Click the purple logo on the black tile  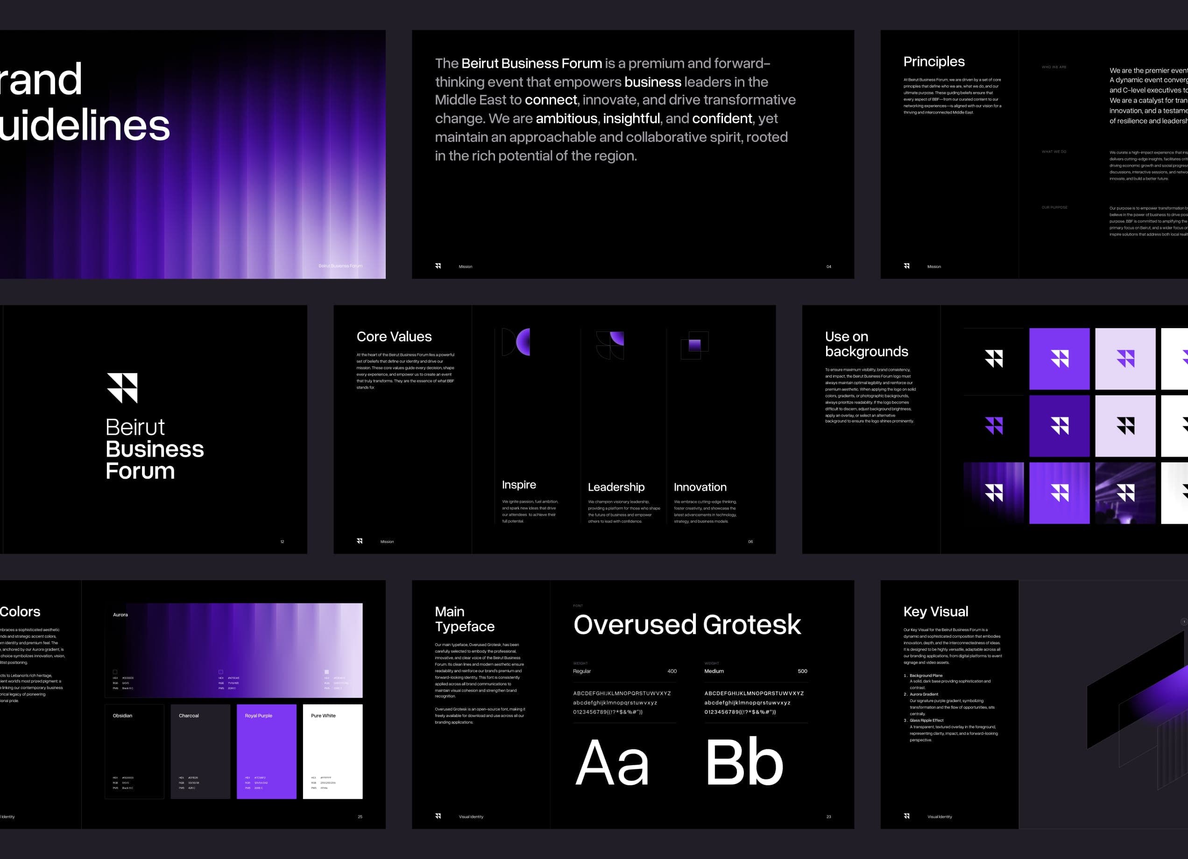click(x=994, y=426)
